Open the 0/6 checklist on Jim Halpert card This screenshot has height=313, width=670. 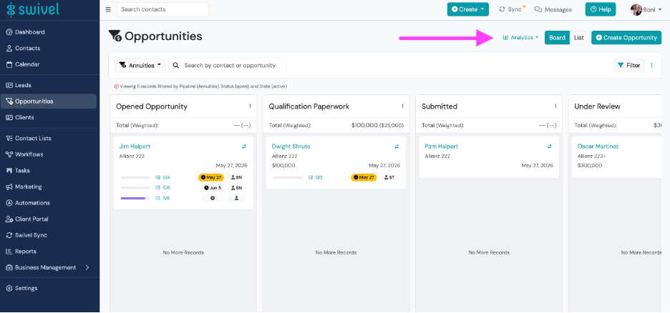162,188
